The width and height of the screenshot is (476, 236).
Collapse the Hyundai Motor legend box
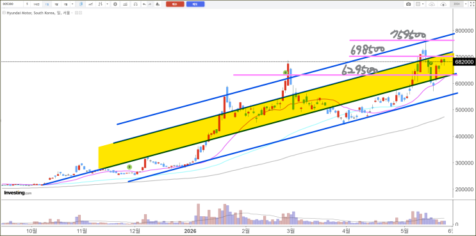[x=4, y=13]
